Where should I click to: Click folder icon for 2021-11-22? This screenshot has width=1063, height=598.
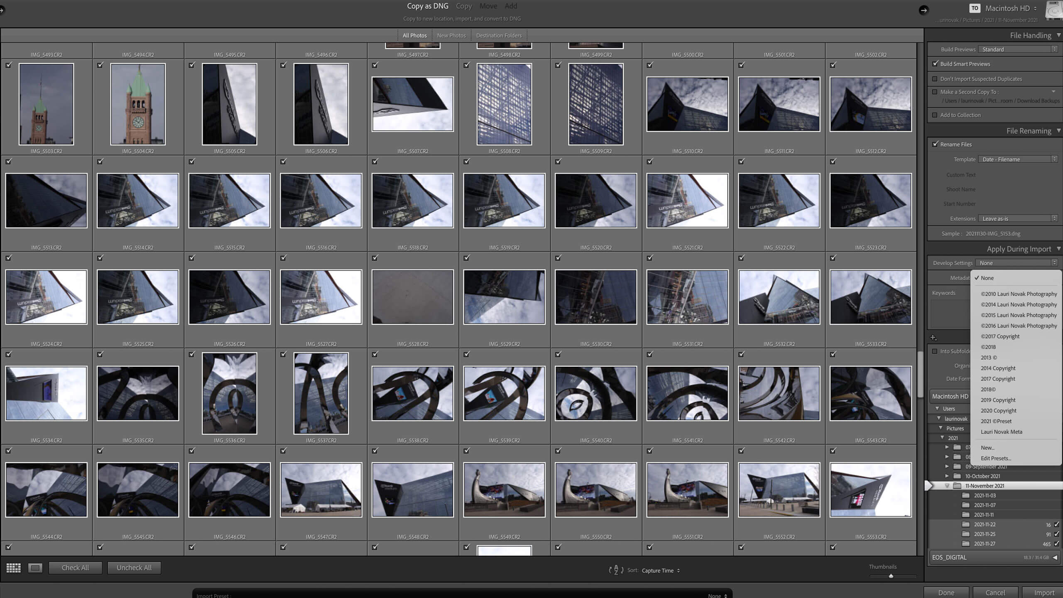tap(966, 524)
